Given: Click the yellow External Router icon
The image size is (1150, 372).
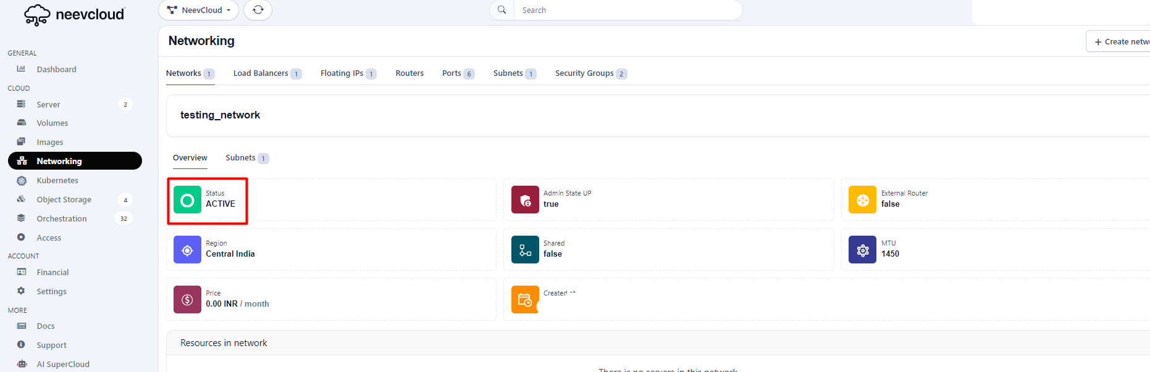Looking at the screenshot, I should coord(862,200).
